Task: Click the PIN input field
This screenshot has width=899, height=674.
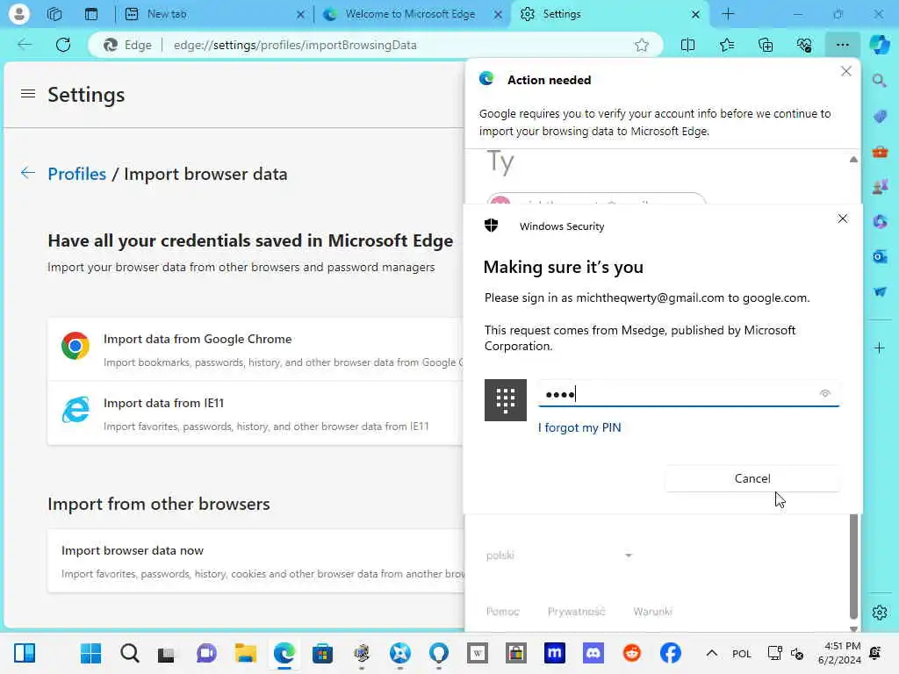Action: pyautogui.click(x=688, y=394)
